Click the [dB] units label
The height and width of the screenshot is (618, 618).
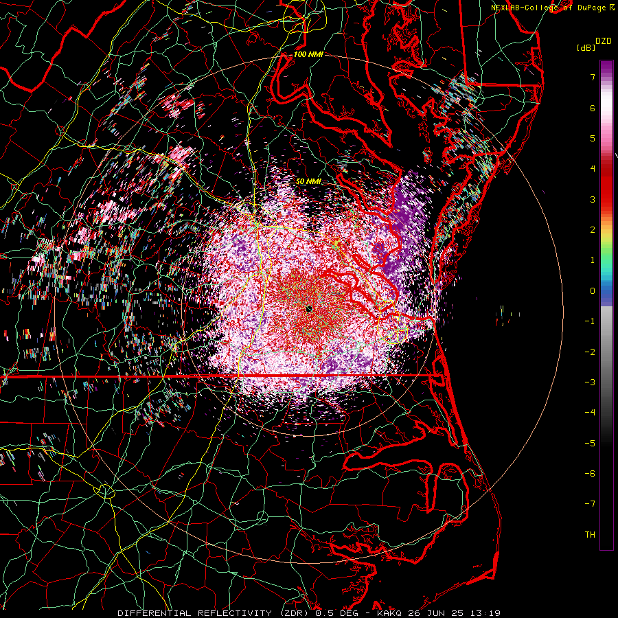586,47
